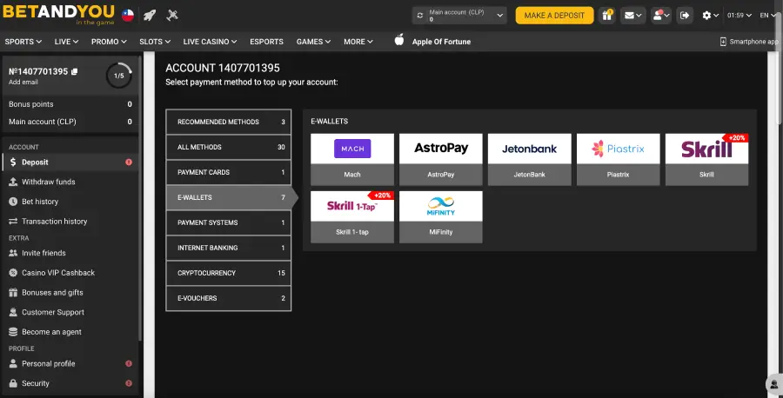Viewport: 783px width, 398px height.
Task: Expand the Main account (CLP) dropdown
Action: [459, 16]
